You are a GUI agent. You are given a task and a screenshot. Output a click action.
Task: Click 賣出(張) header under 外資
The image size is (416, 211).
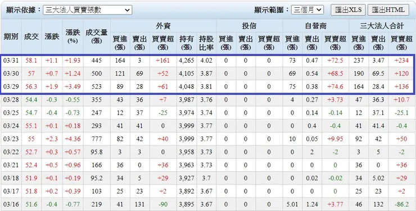click(139, 43)
